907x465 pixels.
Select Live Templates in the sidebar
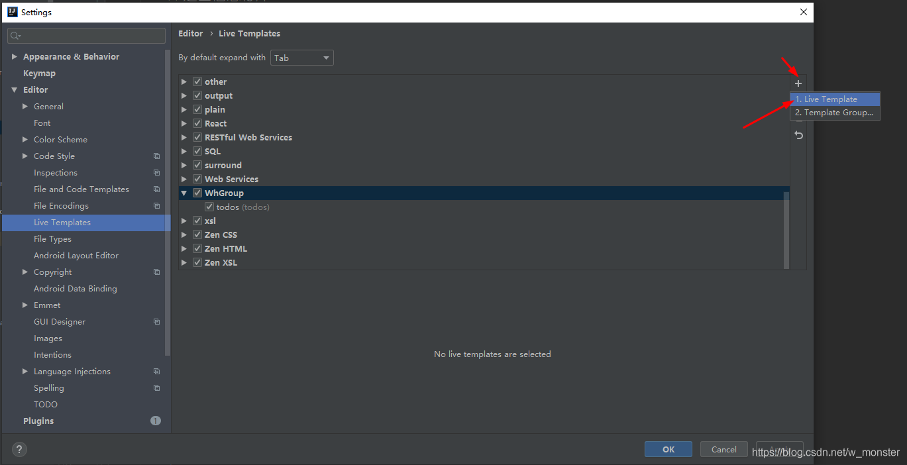pyautogui.click(x=86, y=223)
